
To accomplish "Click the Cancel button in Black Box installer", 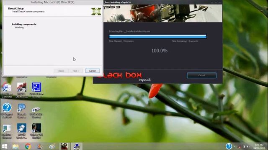I will pos(201,75).
